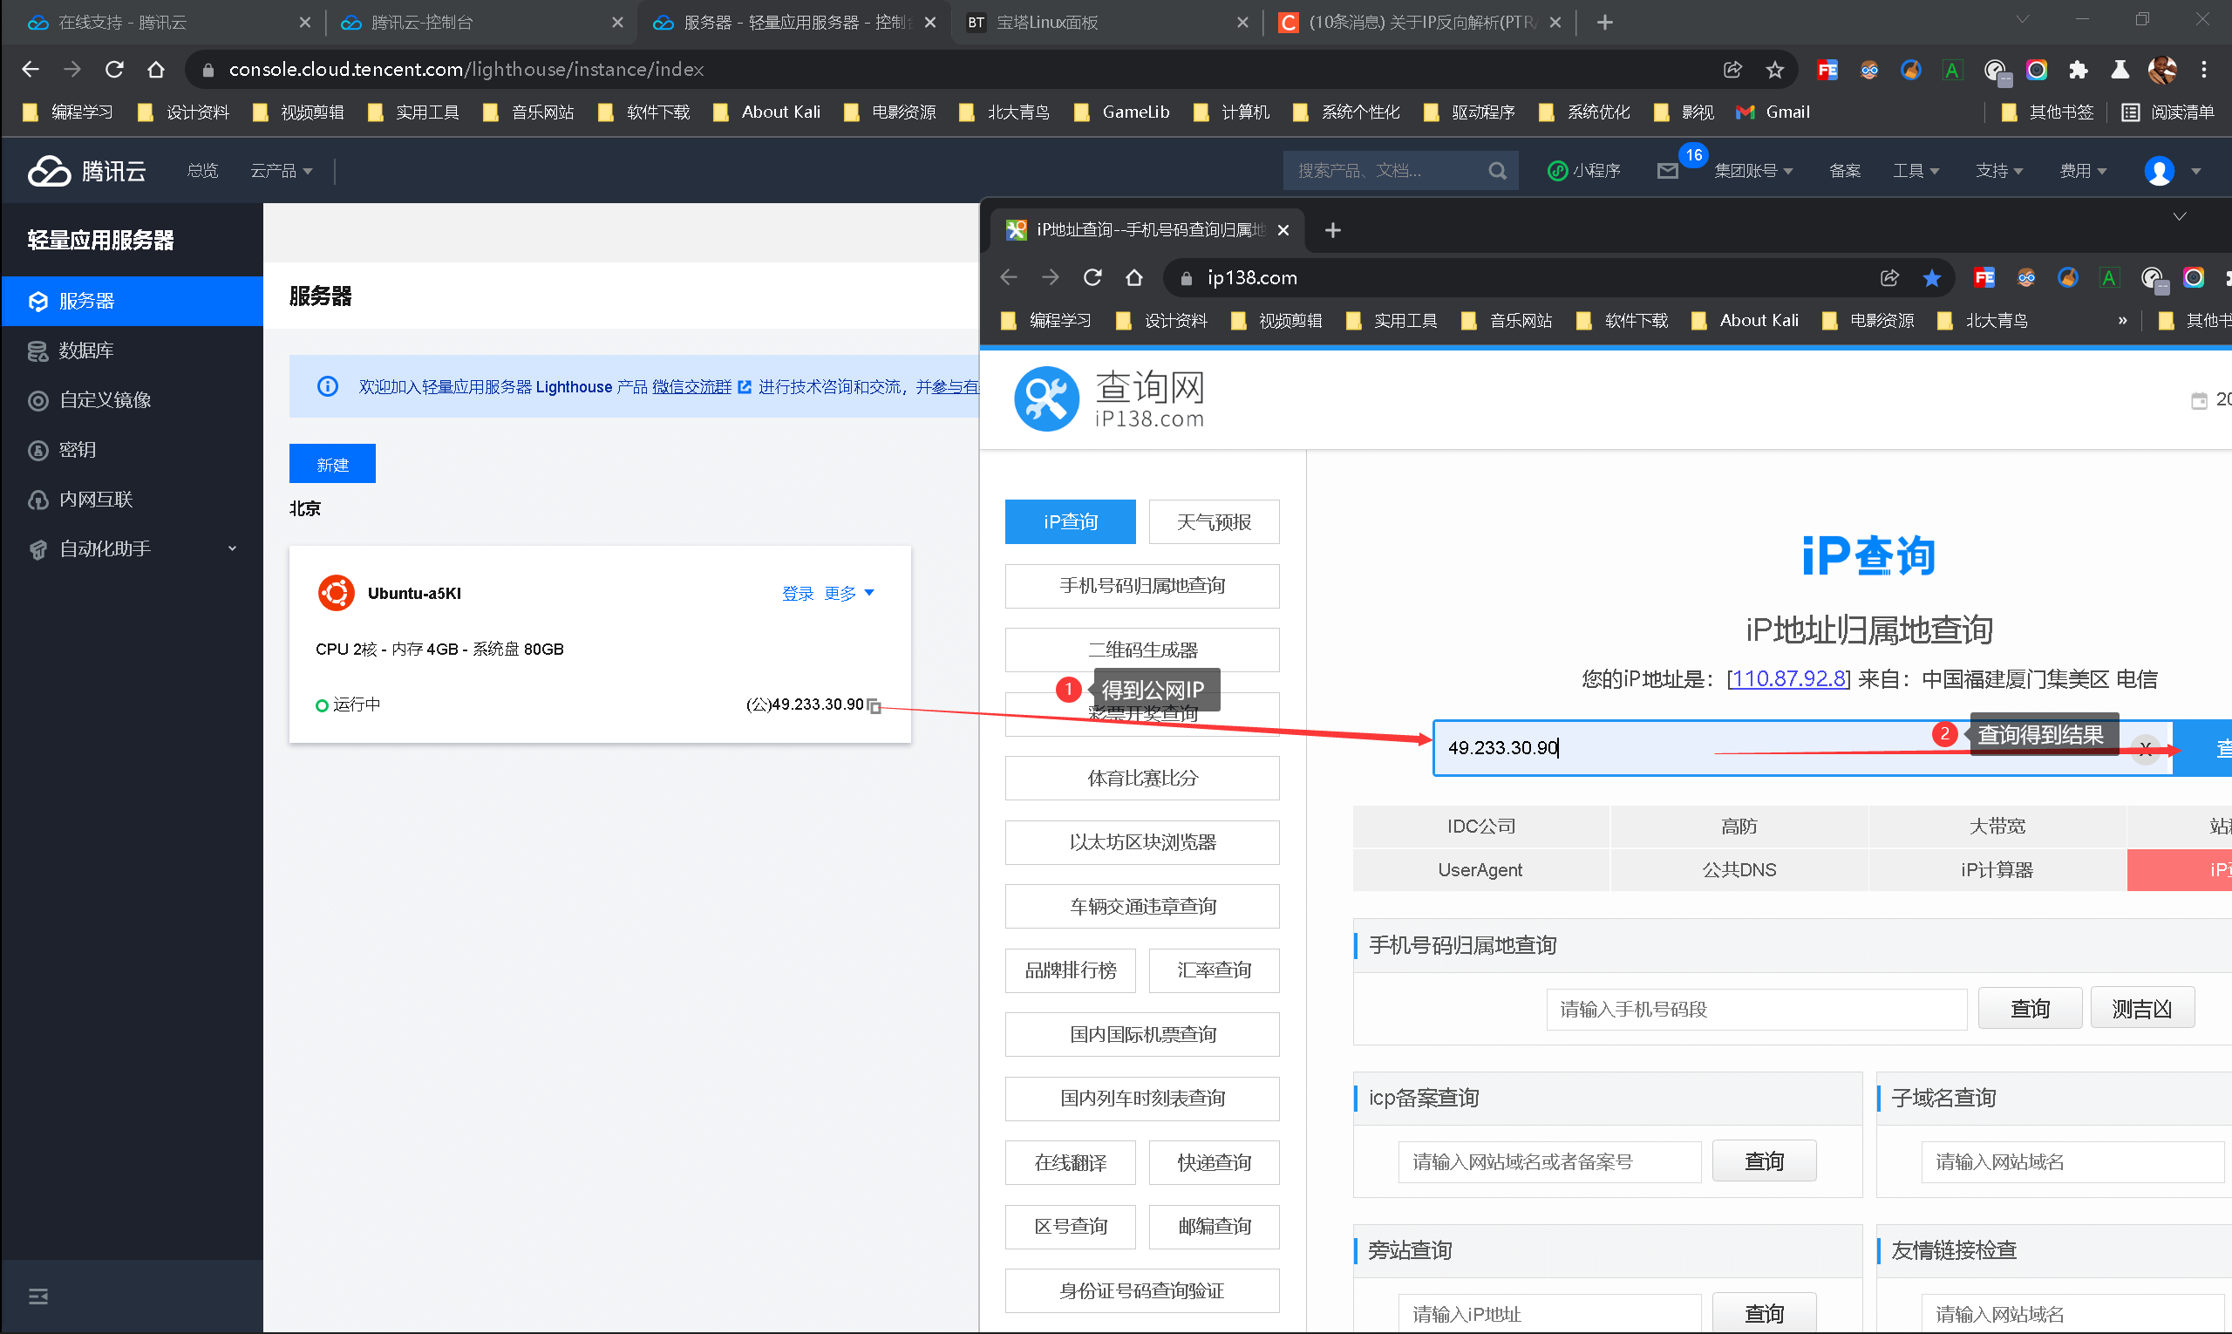Open the 费用 dropdown menu
Viewport: 2232px width, 1334px height.
click(2082, 170)
